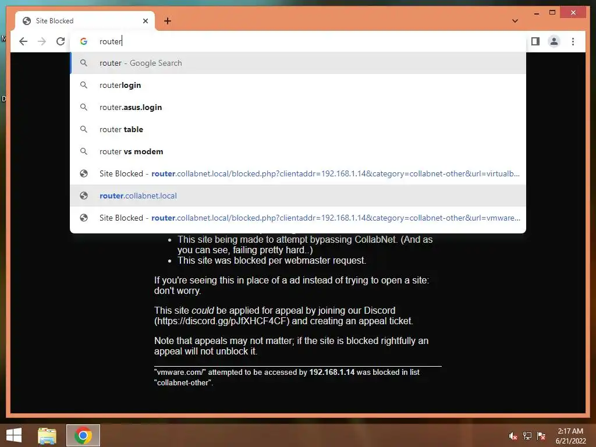Open the Action Center flag icon
This screenshot has width=596, height=447.
point(541,436)
